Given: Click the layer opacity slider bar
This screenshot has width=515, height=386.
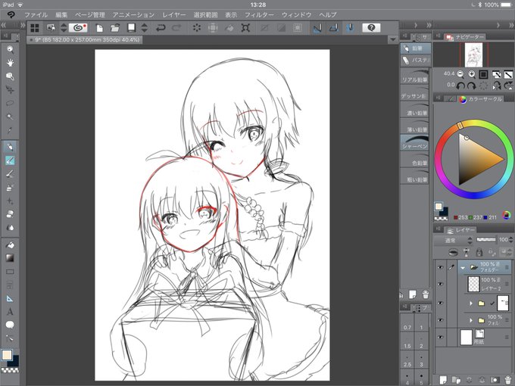Looking at the screenshot, I should (x=486, y=240).
